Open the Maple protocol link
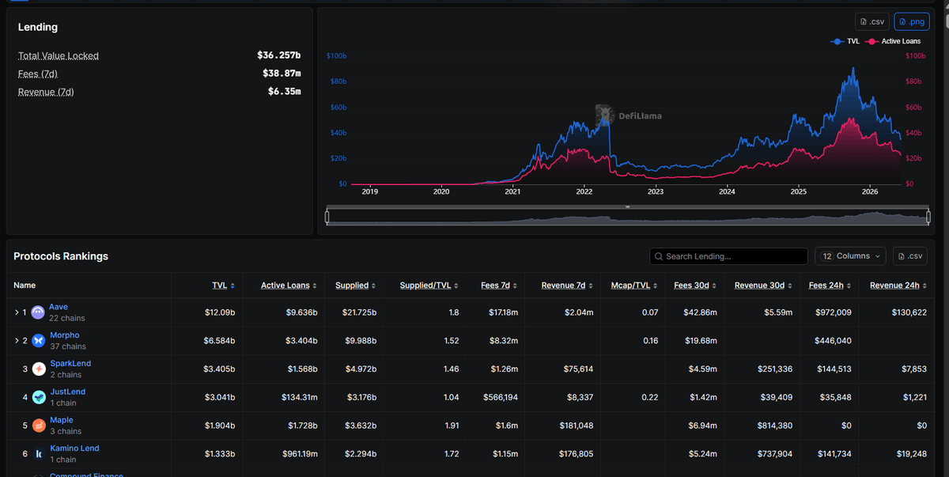Viewport: 949px width, 477px height. [x=61, y=420]
